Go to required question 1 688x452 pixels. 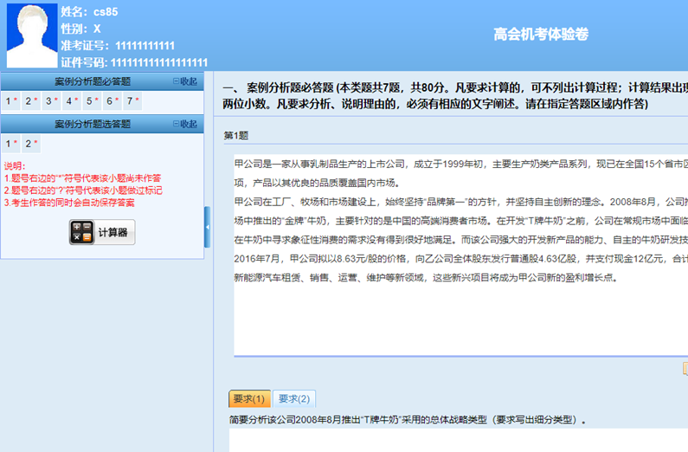click(10, 101)
